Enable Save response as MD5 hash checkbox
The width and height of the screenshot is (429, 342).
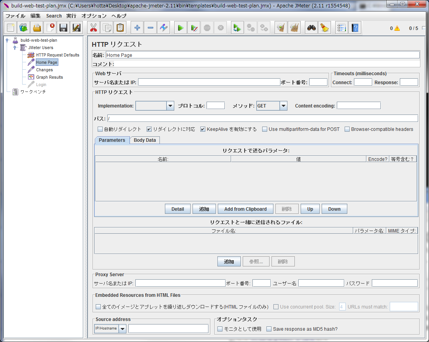[269, 329]
